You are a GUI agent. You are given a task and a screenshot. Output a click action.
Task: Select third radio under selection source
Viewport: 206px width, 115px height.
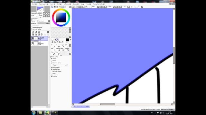[51, 74]
